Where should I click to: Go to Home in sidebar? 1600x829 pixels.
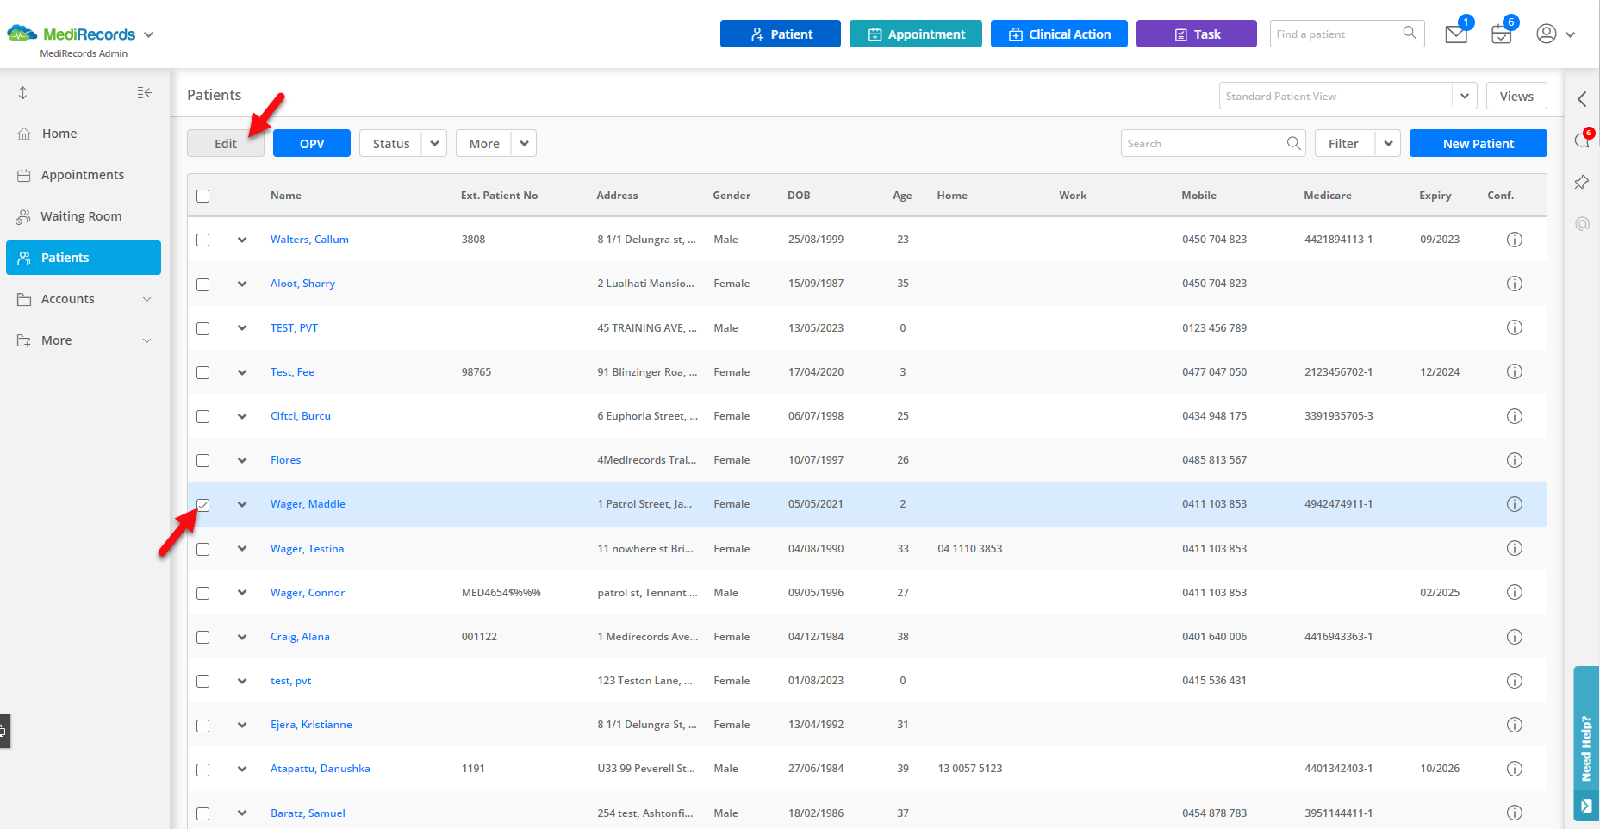(84, 134)
